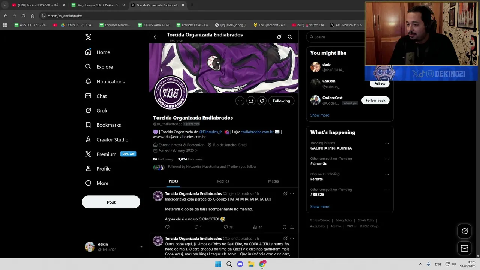This screenshot has height=270, width=480.
Task: Open floating messages drawer button
Action: (464, 248)
